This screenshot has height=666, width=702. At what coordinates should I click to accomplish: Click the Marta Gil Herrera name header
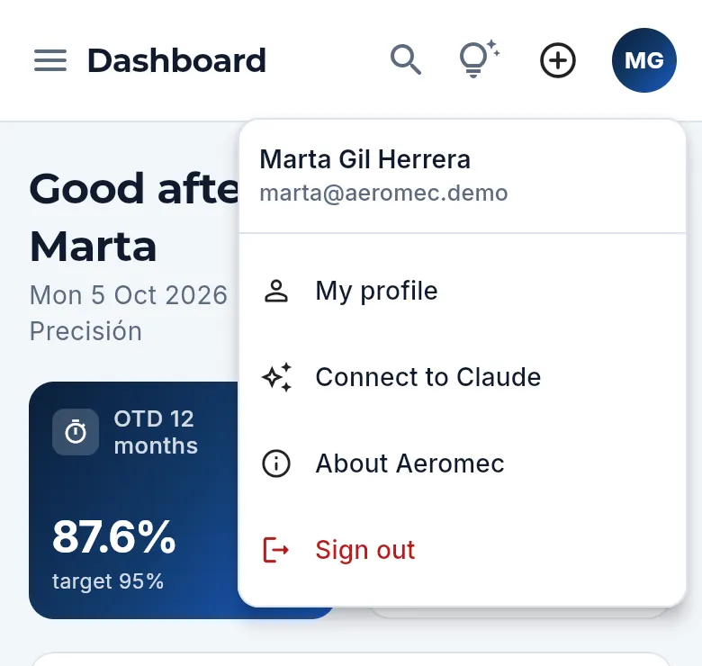pos(364,159)
